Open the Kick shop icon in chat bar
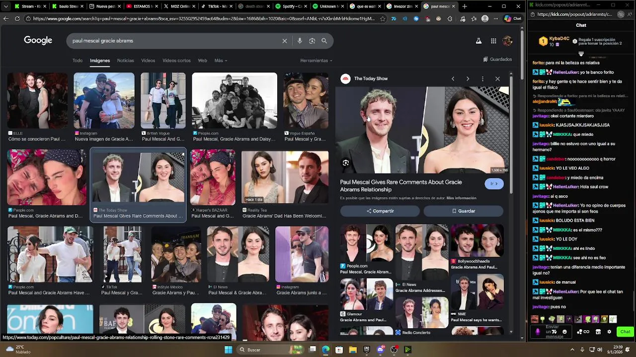636x357 pixels. tap(598, 332)
